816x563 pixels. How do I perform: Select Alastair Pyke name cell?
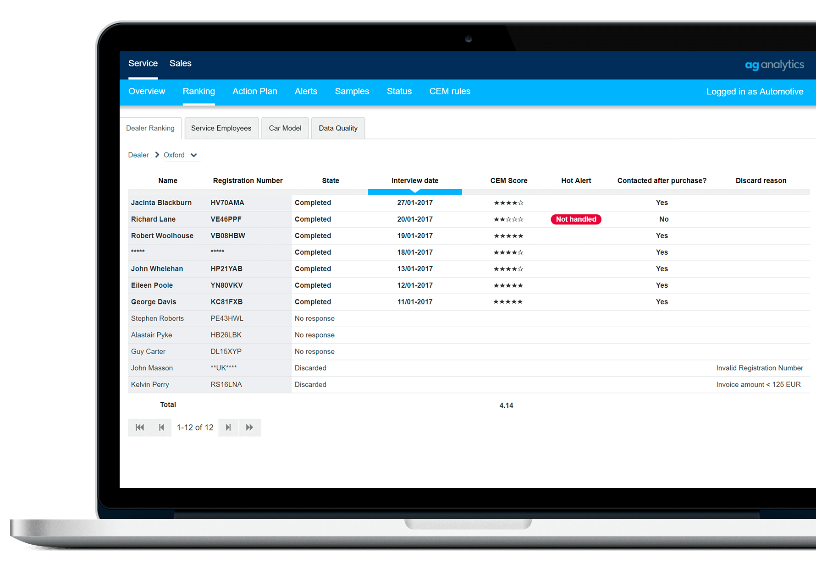coord(151,335)
